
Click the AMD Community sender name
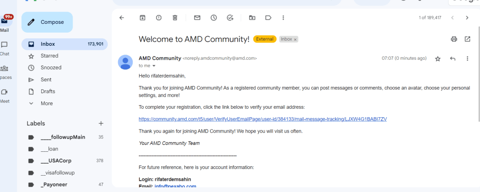click(x=160, y=58)
